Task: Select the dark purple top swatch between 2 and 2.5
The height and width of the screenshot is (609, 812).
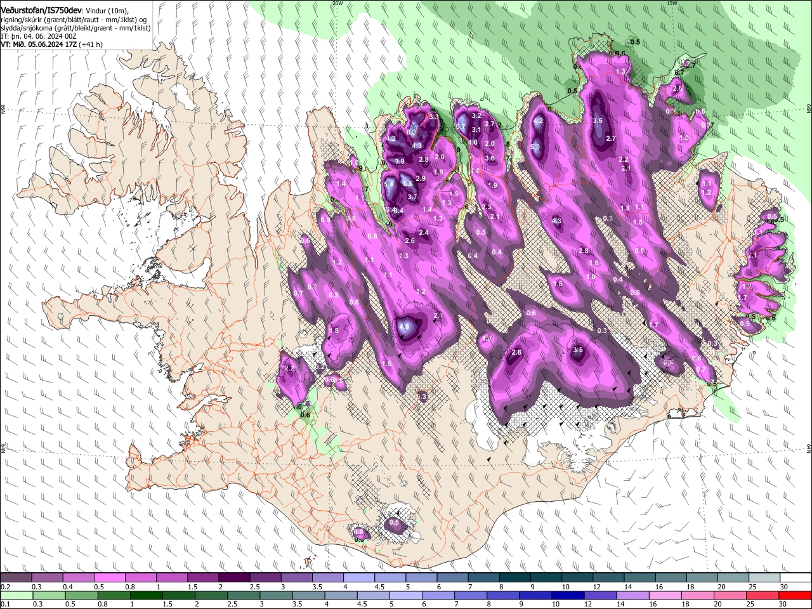Action: coord(233,578)
